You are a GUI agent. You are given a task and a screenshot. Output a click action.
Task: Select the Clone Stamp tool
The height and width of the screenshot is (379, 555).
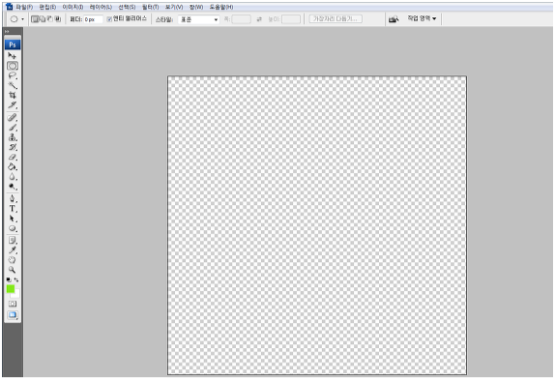[x=13, y=137]
